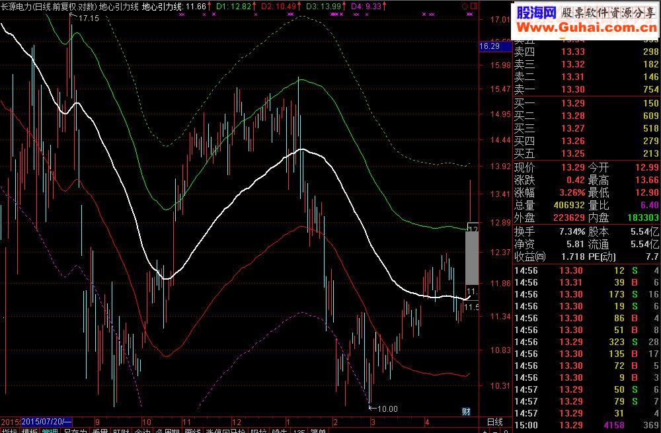Click the 14:56 tick with volume 323

pyautogui.click(x=586, y=342)
